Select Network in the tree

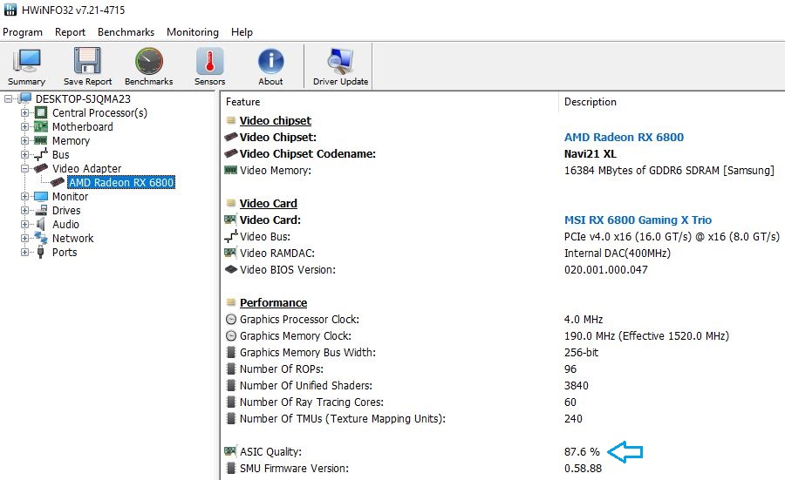72,239
